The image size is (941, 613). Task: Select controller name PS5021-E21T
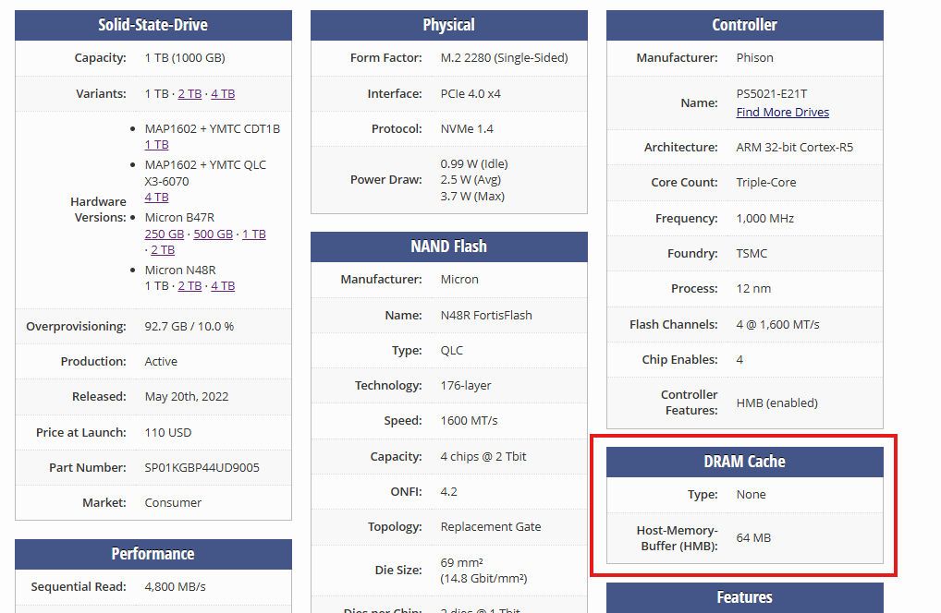click(x=772, y=94)
